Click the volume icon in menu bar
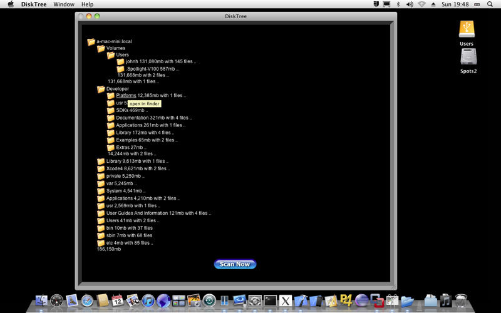501x313 pixels. [x=410, y=4]
